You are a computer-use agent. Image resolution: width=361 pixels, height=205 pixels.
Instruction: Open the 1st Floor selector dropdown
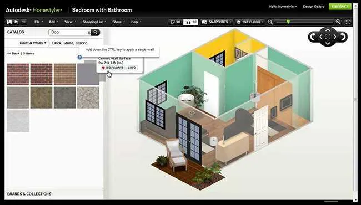pyautogui.click(x=250, y=22)
